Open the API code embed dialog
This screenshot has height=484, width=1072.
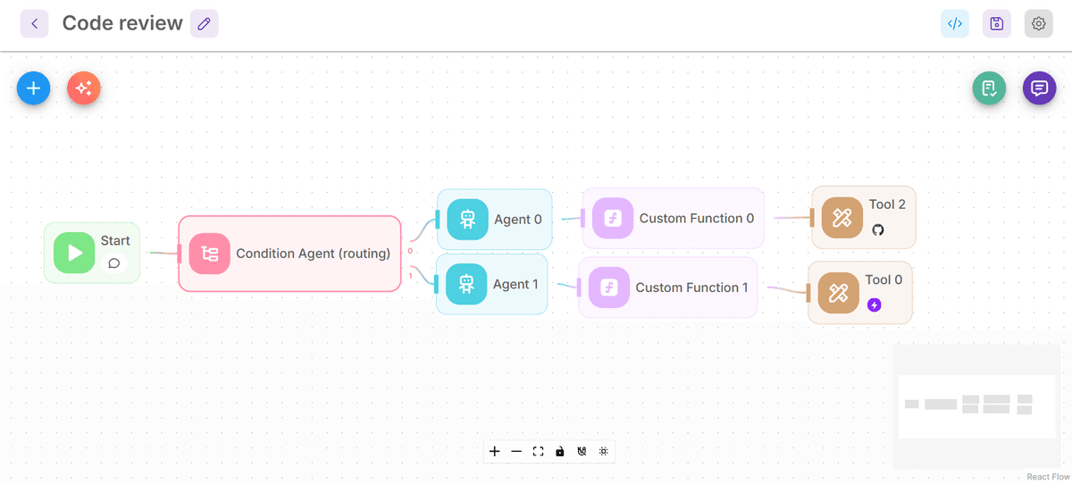click(955, 24)
